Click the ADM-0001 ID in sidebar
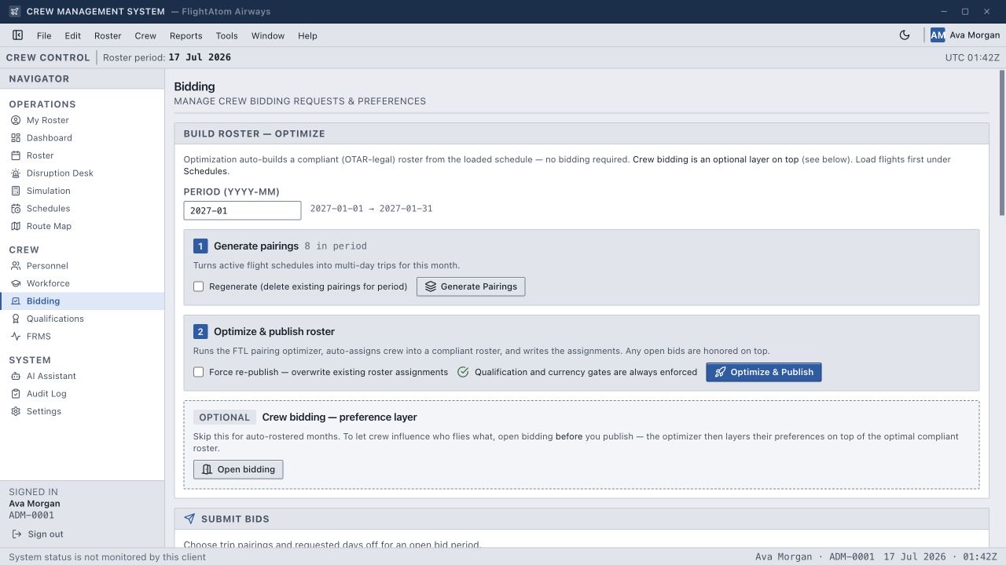 coord(31,516)
